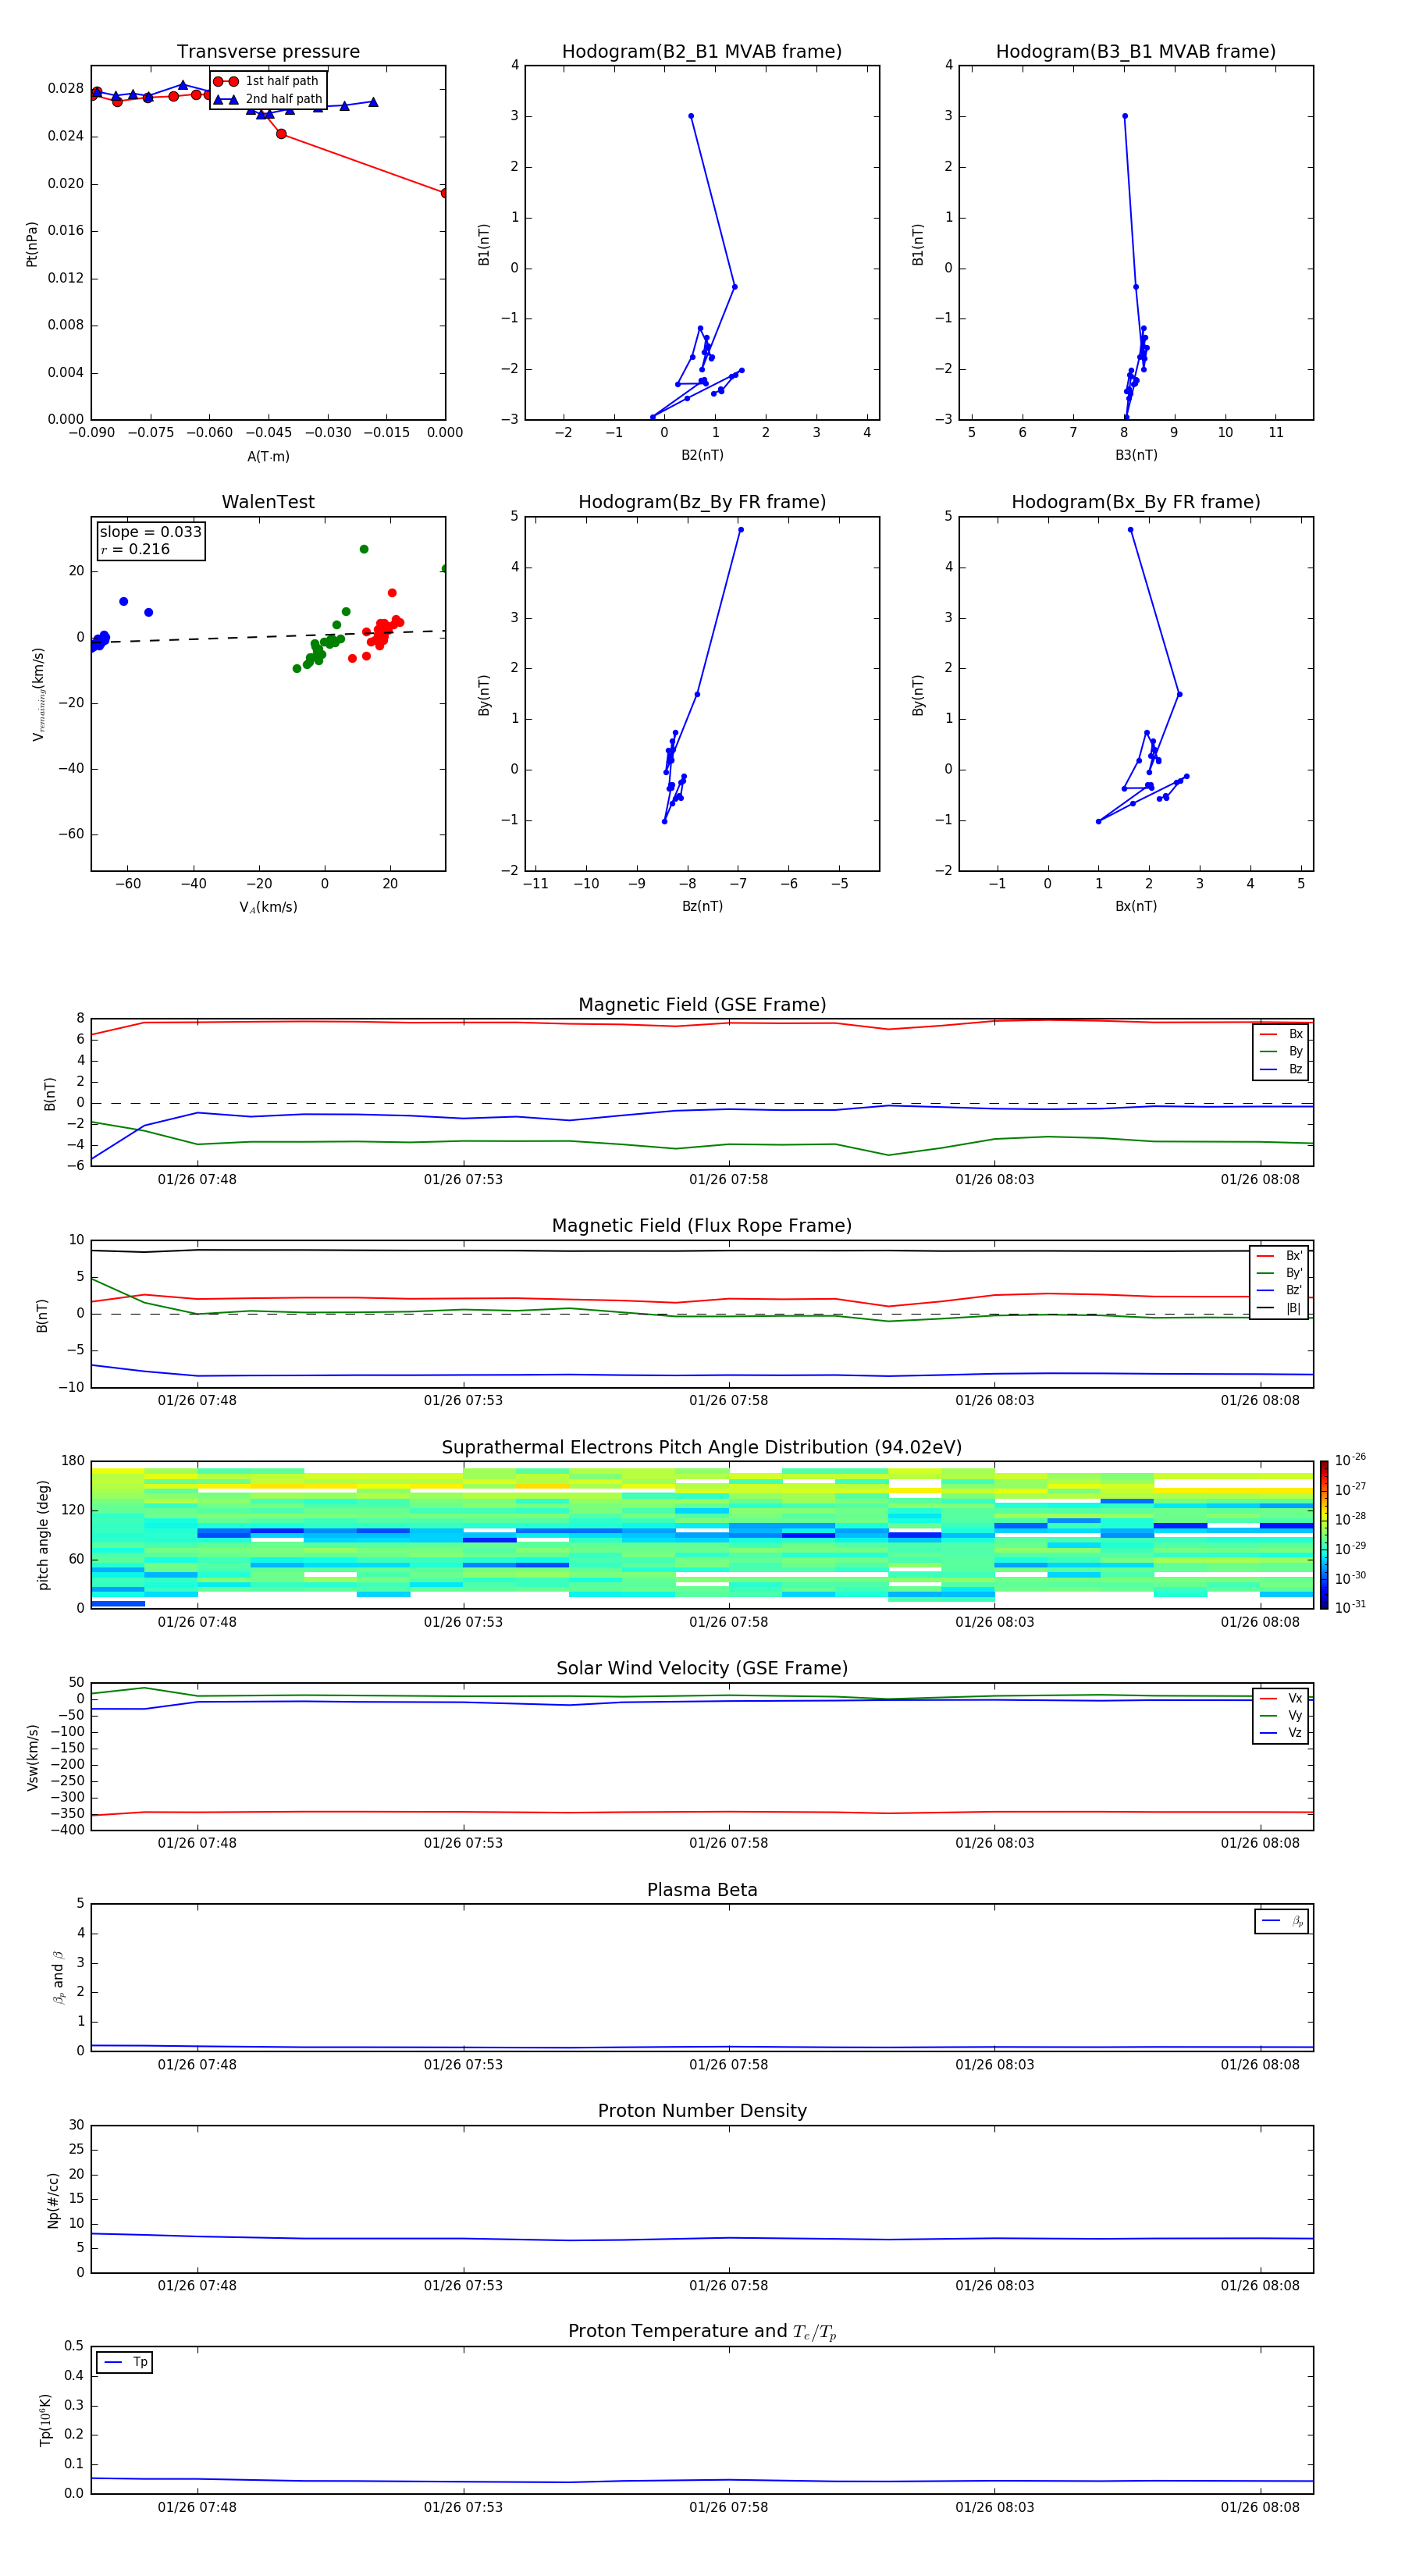Click the "2nd half path" legend entry
The width and height of the screenshot is (1405, 2576).
268,99
